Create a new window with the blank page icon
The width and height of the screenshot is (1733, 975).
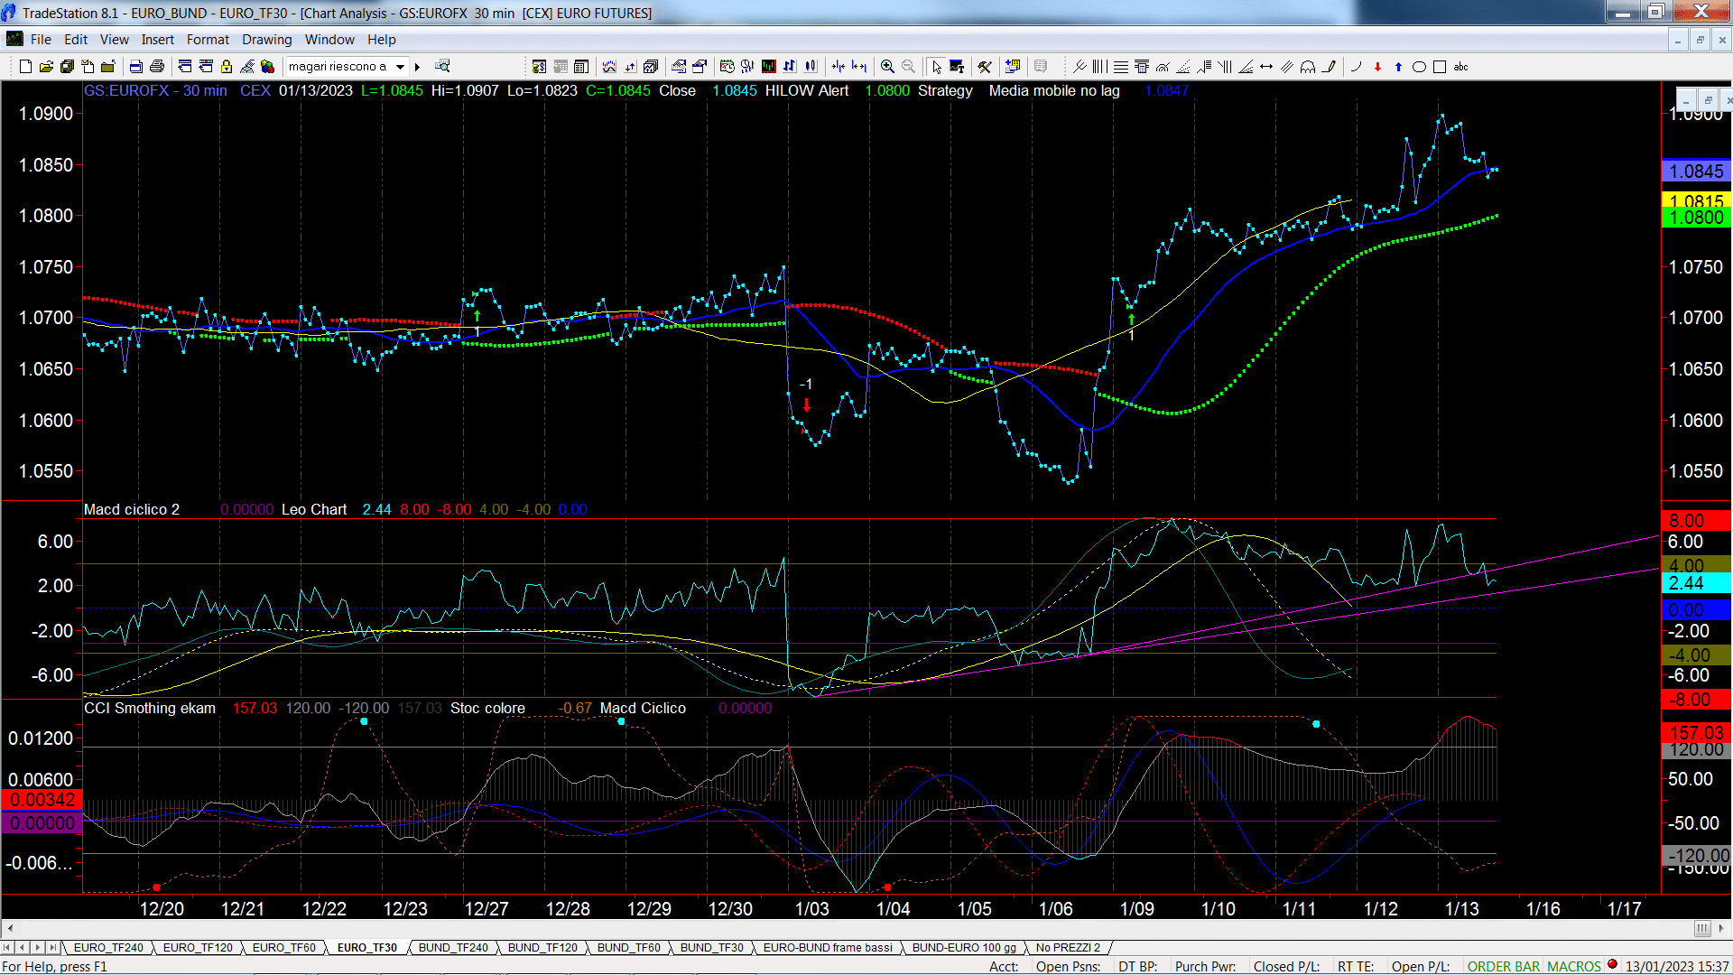[25, 67]
